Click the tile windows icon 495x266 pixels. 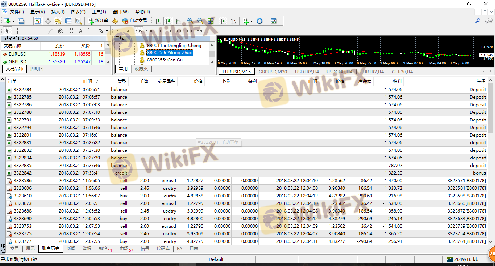[211, 21]
